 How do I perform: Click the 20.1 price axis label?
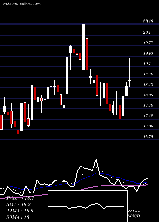[147, 32]
